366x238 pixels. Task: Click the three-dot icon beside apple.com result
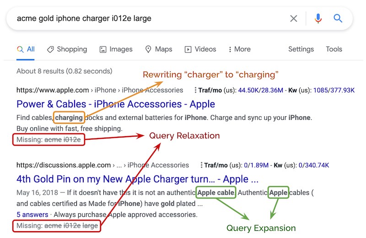196,90
